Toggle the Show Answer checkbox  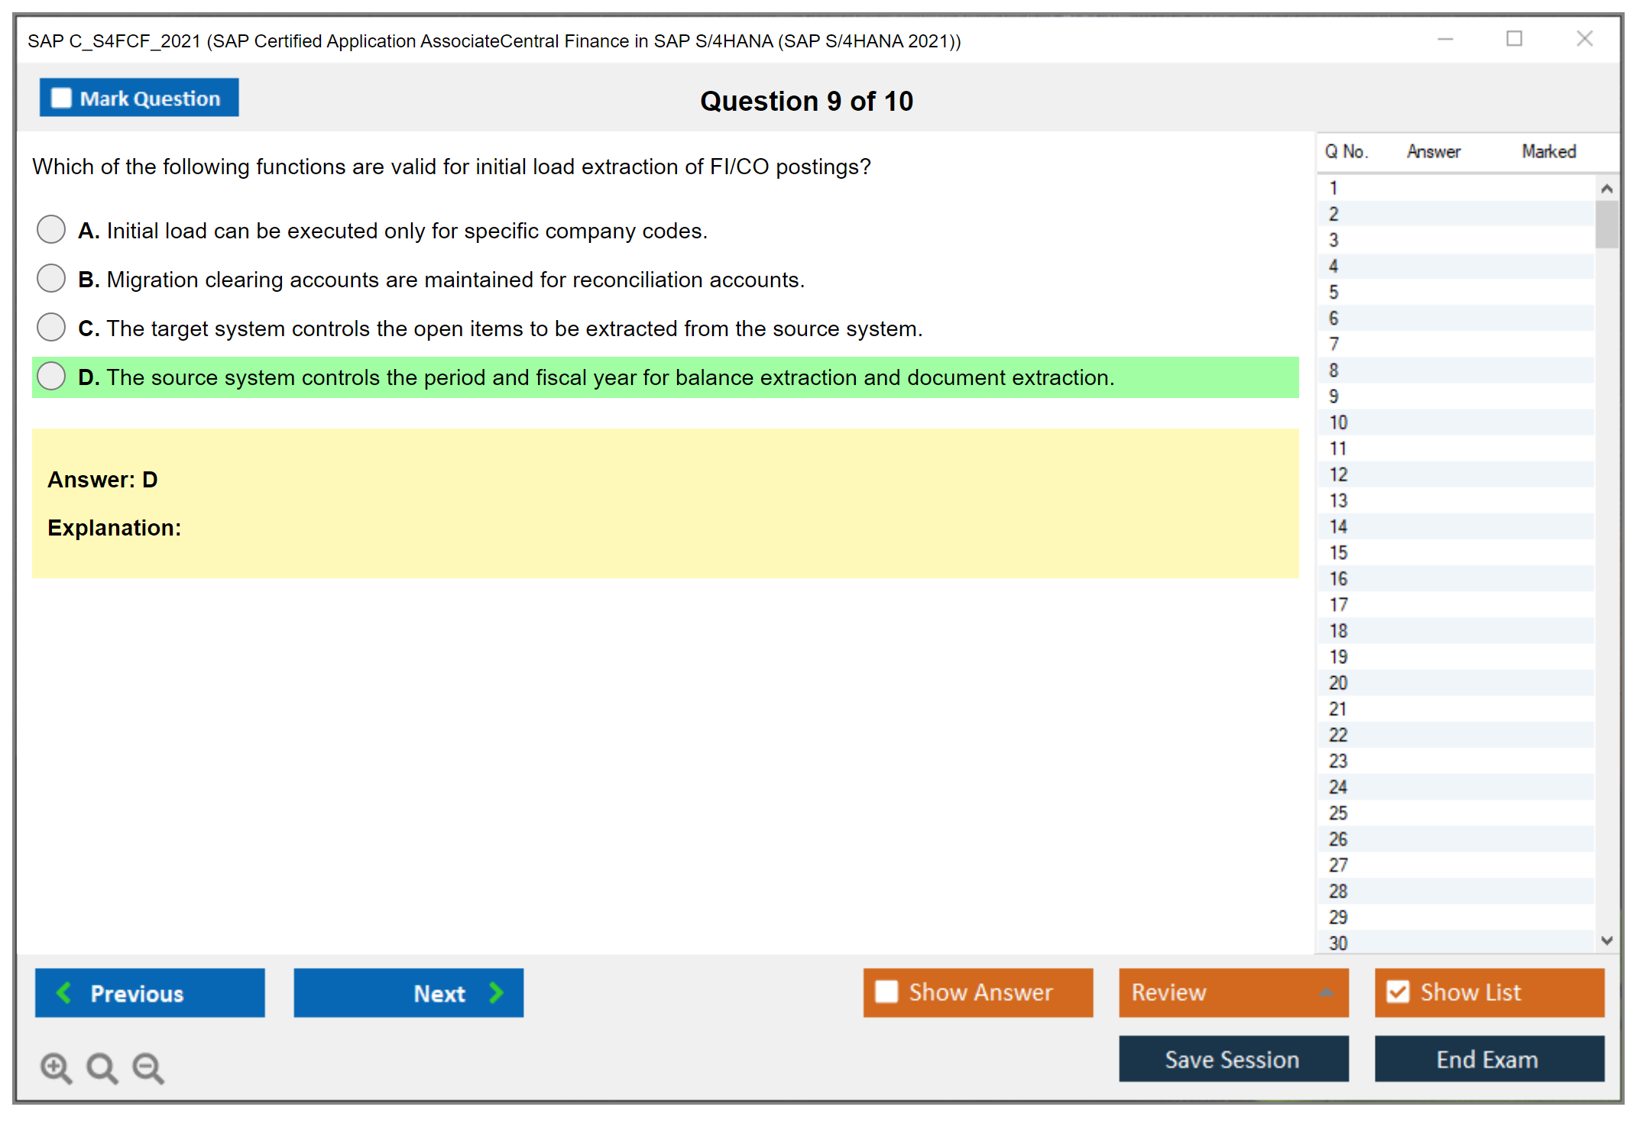886,992
